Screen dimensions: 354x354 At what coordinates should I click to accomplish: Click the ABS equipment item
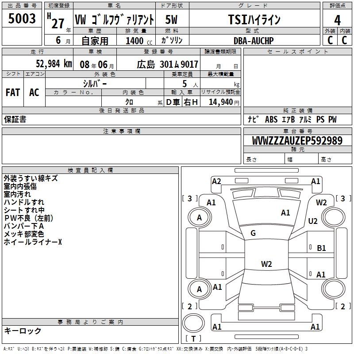pyautogui.click(x=271, y=119)
